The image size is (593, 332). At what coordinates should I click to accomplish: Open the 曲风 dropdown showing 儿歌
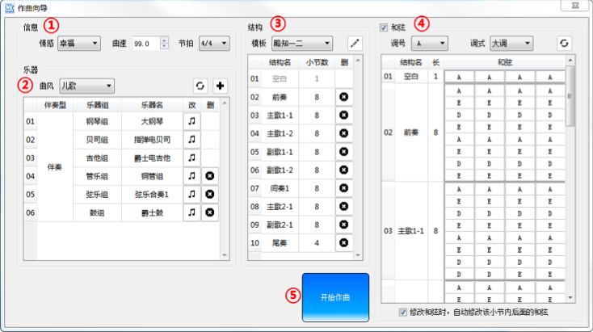86,86
